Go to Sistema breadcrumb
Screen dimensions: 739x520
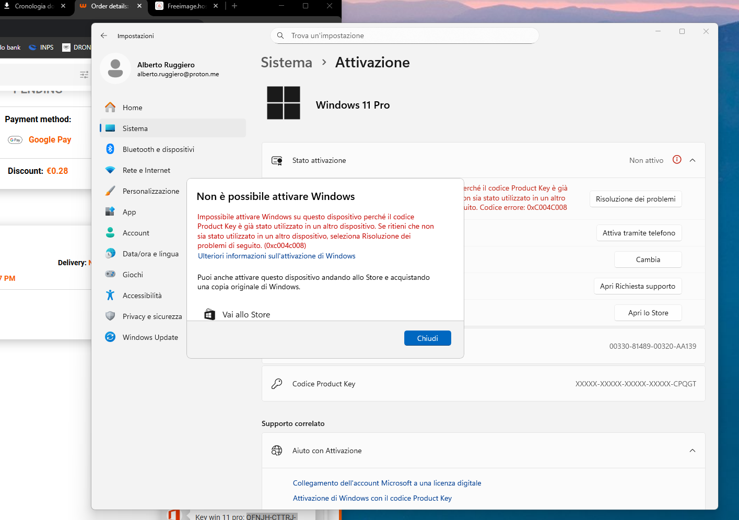[x=286, y=63]
